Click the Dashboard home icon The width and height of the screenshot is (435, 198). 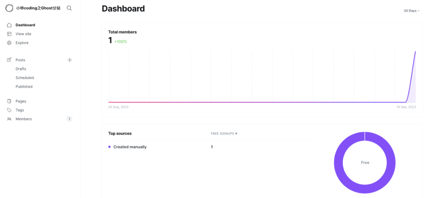[9, 25]
